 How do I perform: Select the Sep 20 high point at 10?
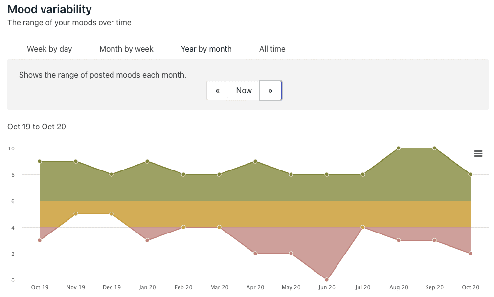point(434,148)
